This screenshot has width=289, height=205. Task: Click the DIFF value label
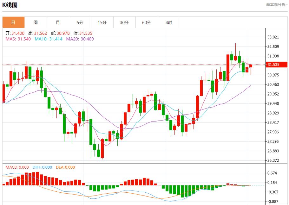click(x=42, y=167)
